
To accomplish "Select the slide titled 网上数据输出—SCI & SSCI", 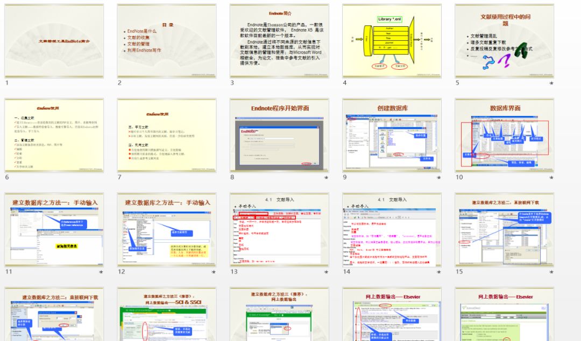I will click(167, 314).
